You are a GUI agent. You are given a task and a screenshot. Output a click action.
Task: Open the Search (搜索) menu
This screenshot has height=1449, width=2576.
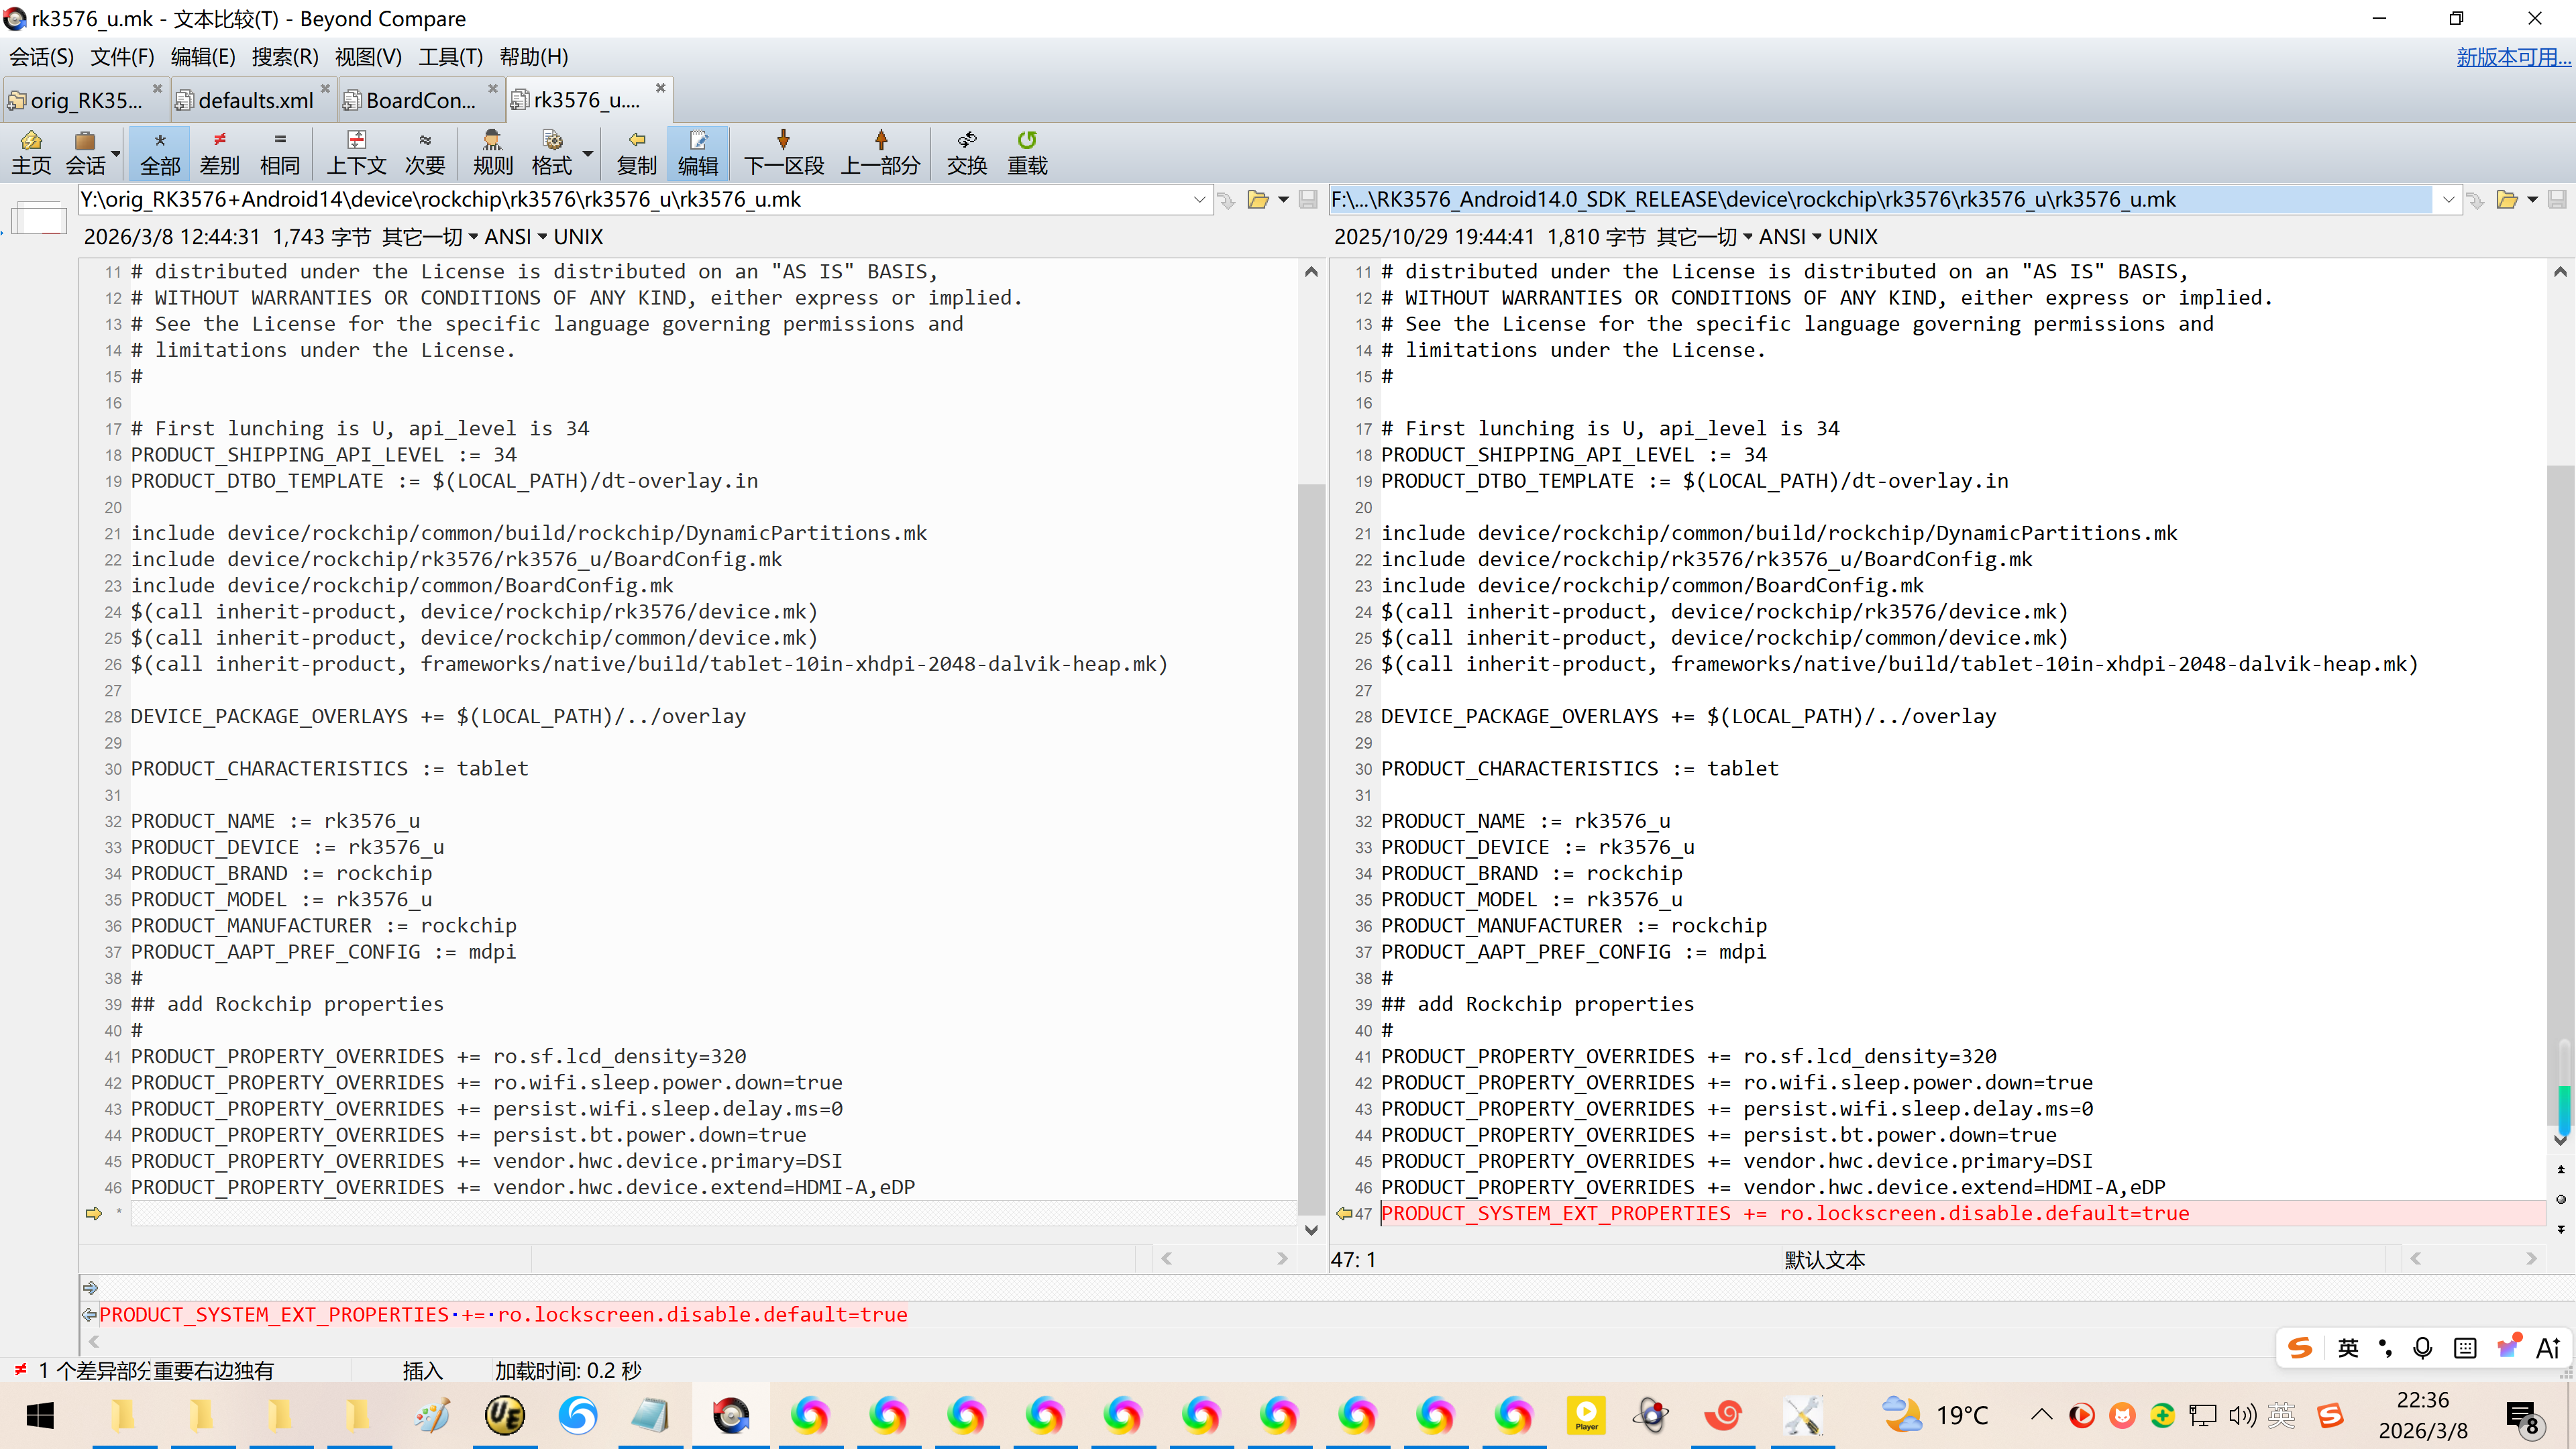(x=284, y=57)
